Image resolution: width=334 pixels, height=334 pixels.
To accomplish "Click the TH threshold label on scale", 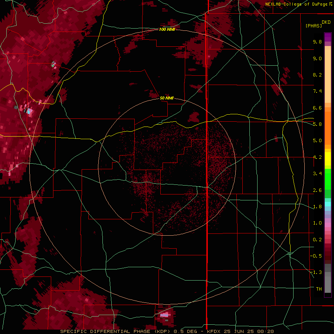I will [319, 289].
